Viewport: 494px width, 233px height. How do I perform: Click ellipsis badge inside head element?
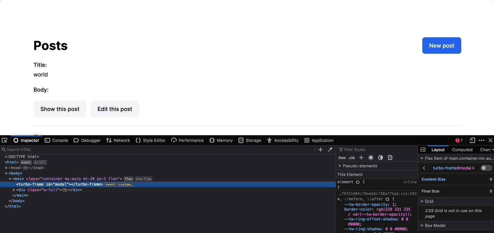tap(26, 168)
